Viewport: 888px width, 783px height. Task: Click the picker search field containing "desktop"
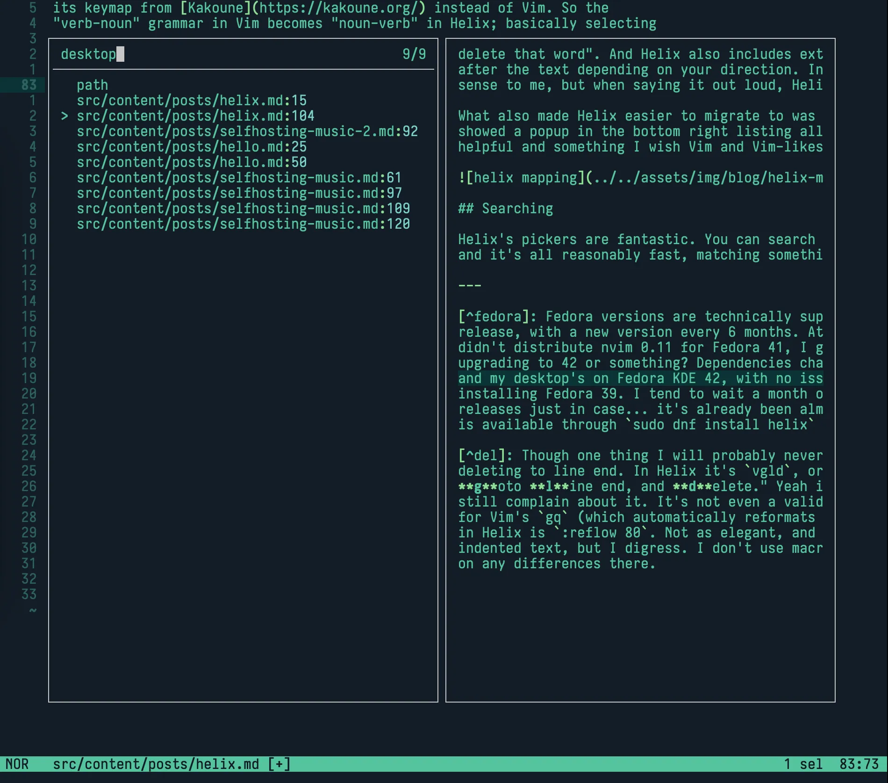pyautogui.click(x=89, y=54)
